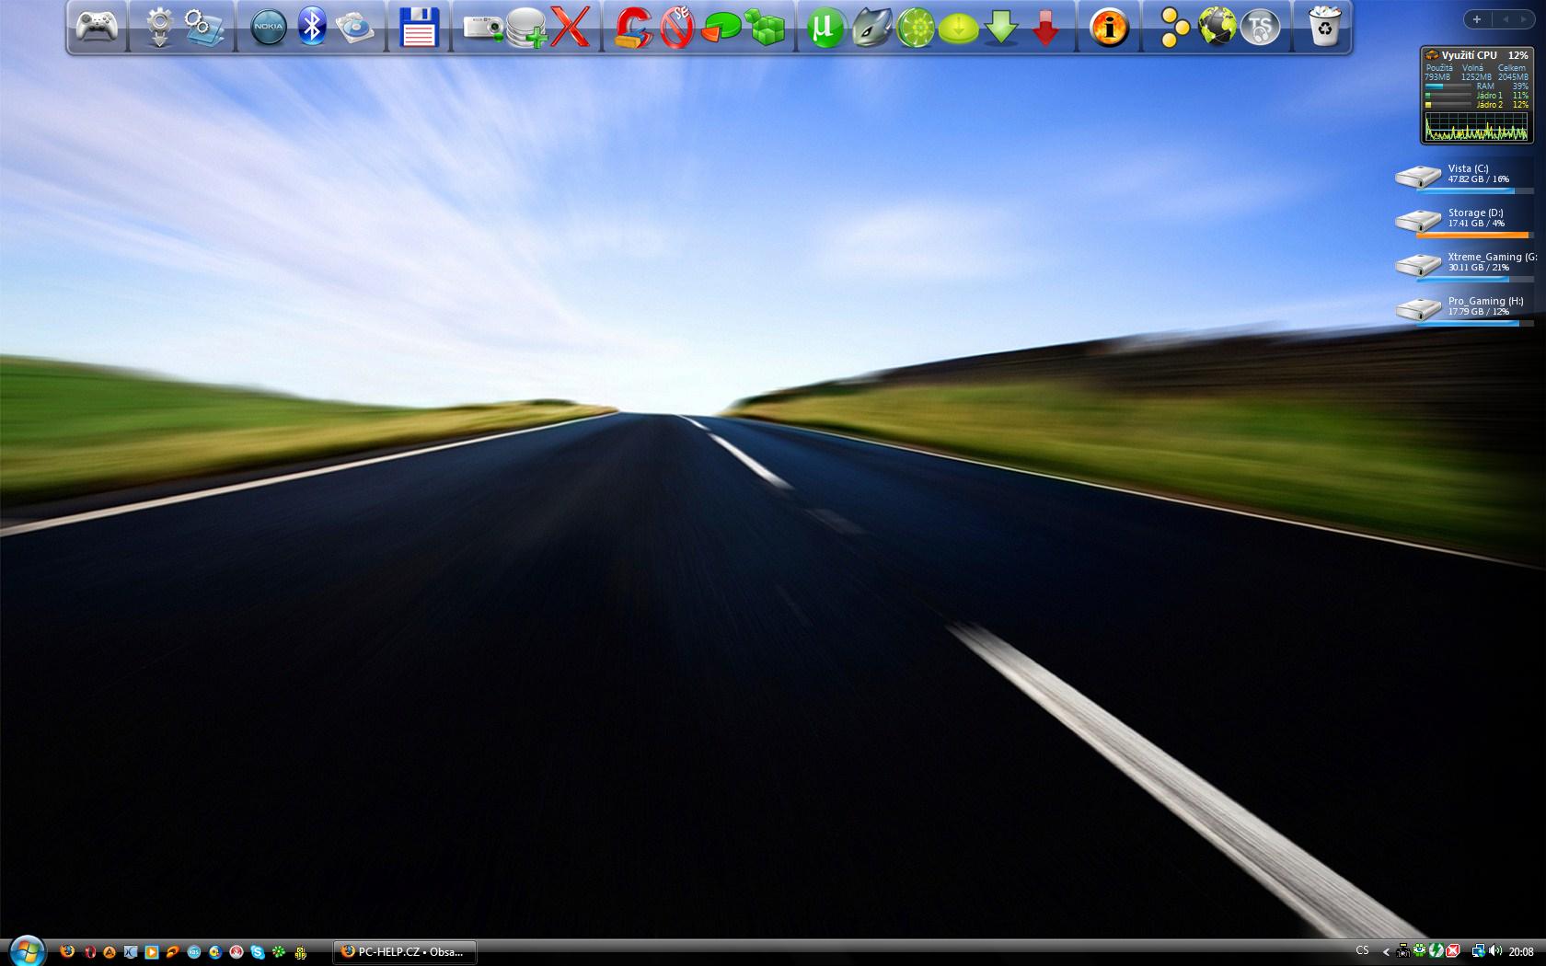Open the big red X icon in the dock
The width and height of the screenshot is (1546, 966).
click(570, 28)
